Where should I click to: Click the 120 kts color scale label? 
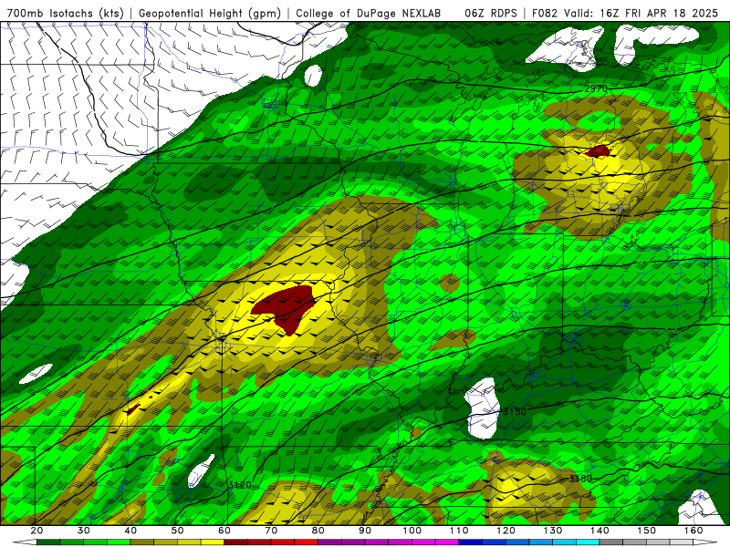(506, 531)
